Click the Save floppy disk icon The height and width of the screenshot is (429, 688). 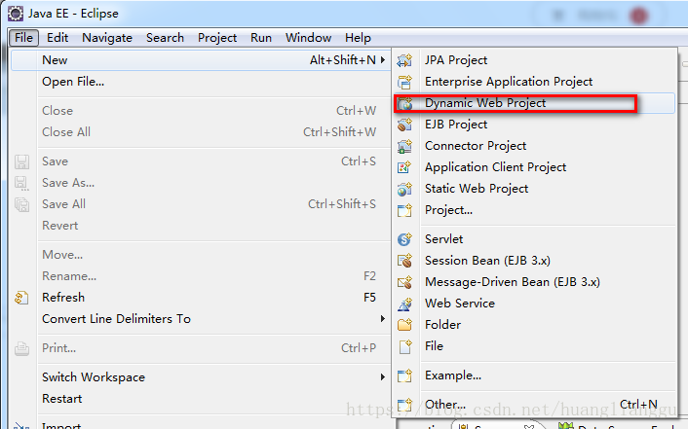coord(21,161)
